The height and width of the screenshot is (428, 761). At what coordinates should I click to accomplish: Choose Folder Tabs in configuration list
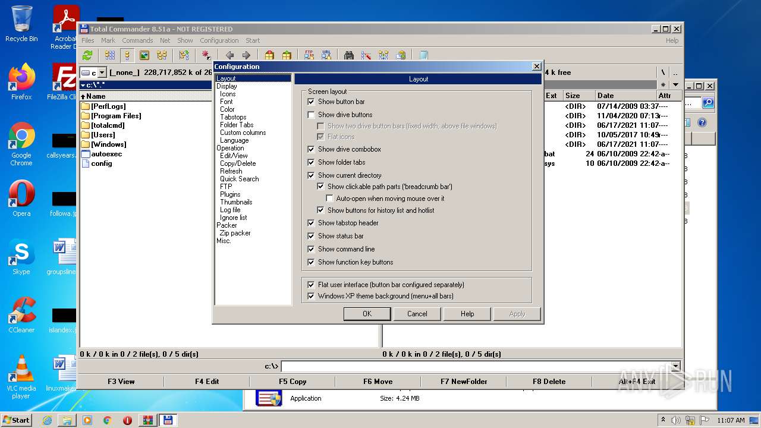237,125
